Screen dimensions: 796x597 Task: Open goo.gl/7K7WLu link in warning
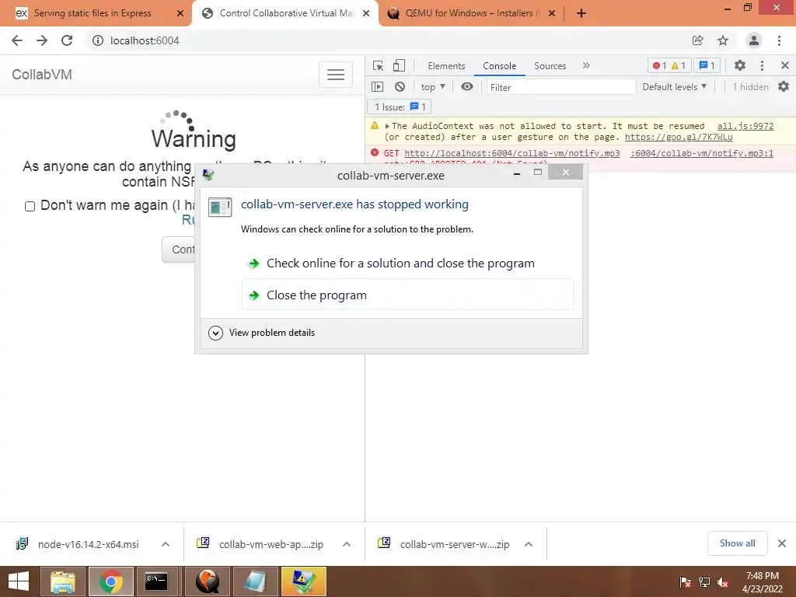point(679,137)
